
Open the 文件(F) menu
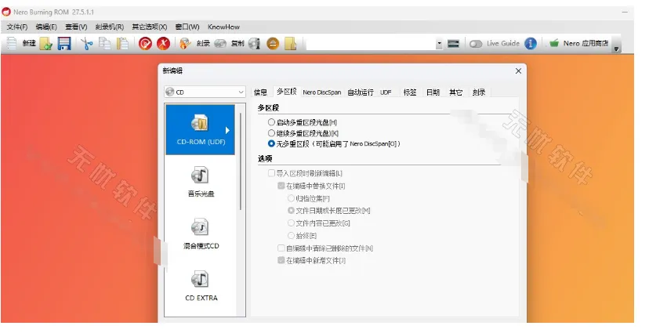point(17,27)
